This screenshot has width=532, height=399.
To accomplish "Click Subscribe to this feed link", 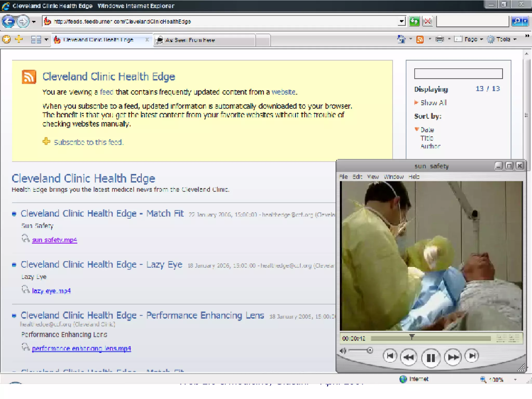I will point(88,142).
